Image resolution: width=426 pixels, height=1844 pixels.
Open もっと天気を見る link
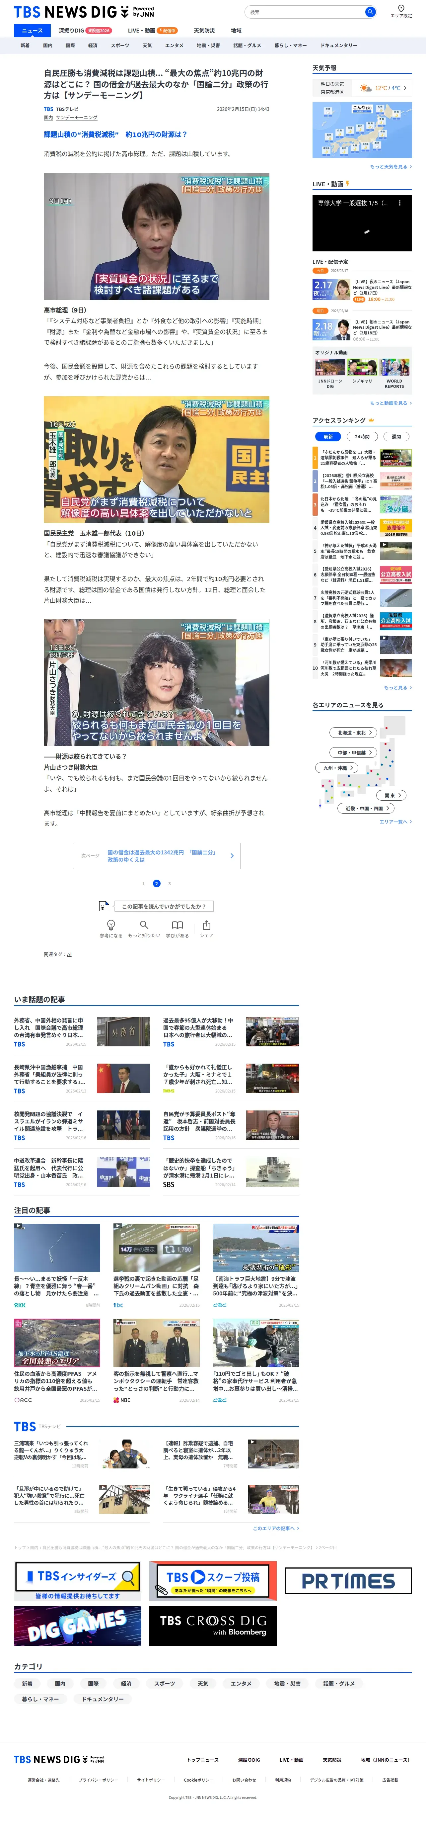[x=391, y=167]
